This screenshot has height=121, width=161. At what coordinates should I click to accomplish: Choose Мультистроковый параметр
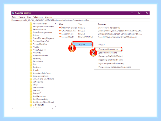tap(111, 63)
